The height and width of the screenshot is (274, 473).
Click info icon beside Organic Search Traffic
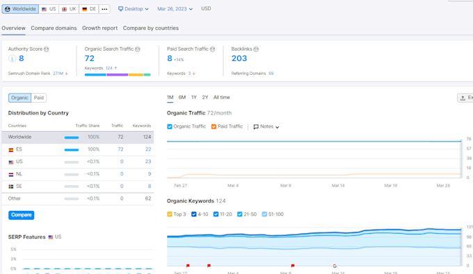(x=138, y=49)
